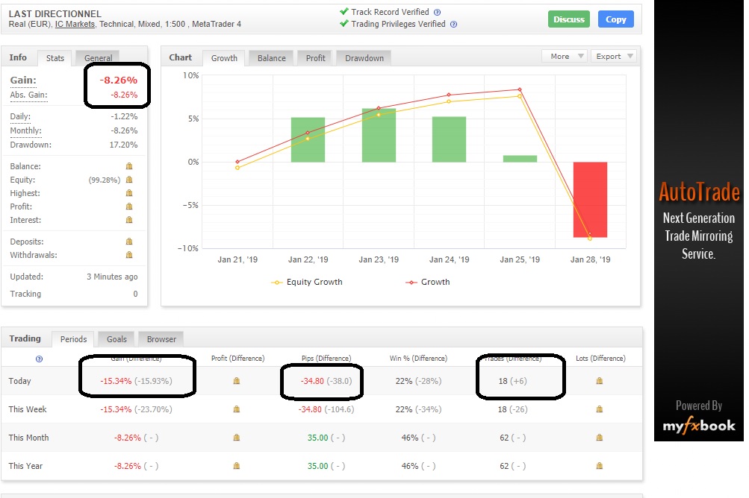Click the Lots lock icon in This Year row

(x=600, y=465)
